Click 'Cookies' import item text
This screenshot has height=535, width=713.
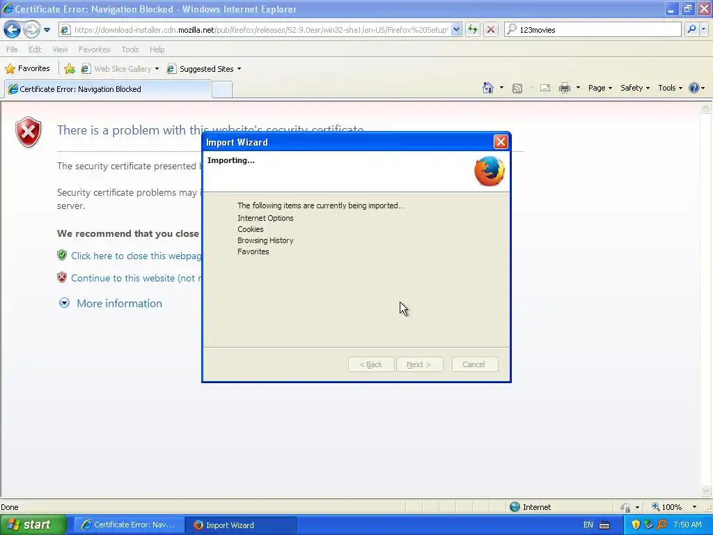point(251,229)
